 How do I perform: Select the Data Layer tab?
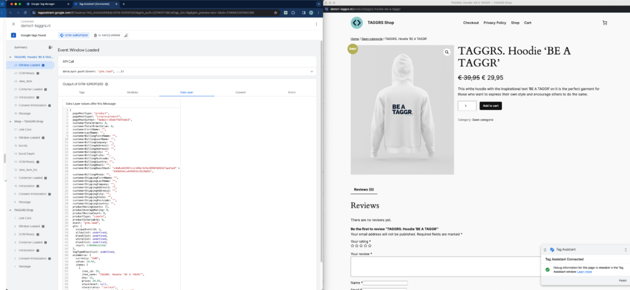pyautogui.click(x=187, y=92)
